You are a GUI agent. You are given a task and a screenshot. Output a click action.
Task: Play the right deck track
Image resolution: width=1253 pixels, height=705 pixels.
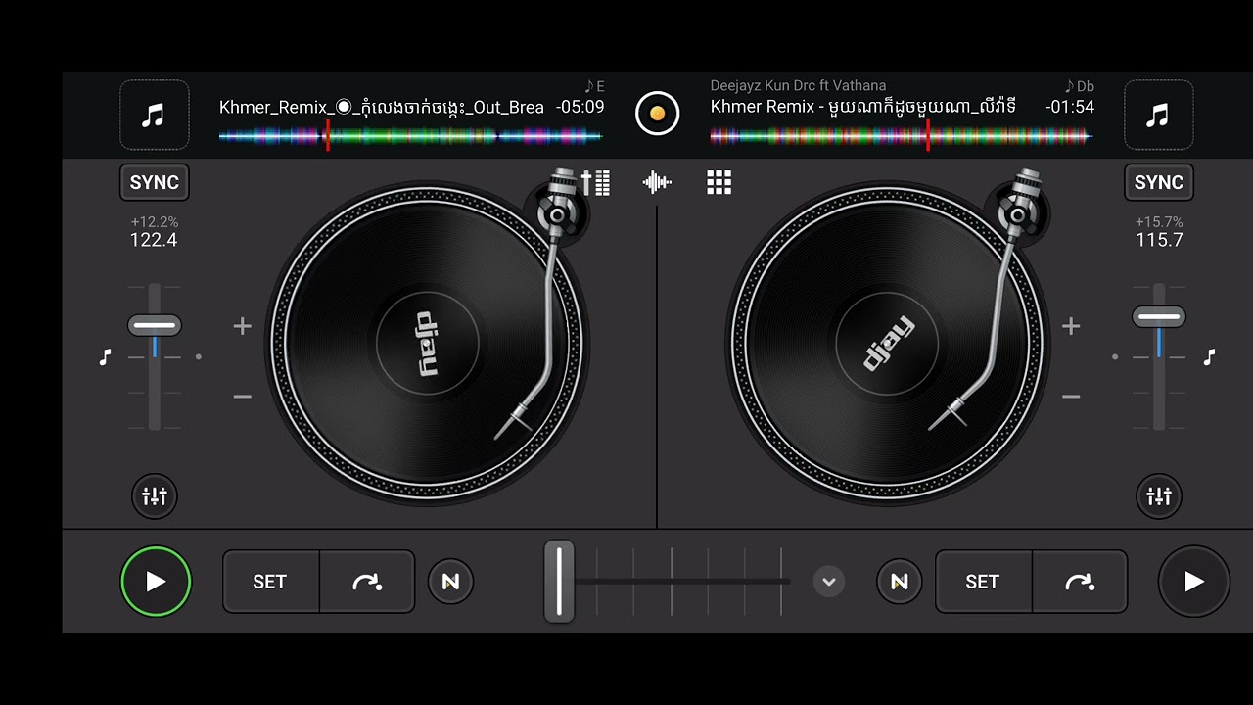[x=1194, y=582]
